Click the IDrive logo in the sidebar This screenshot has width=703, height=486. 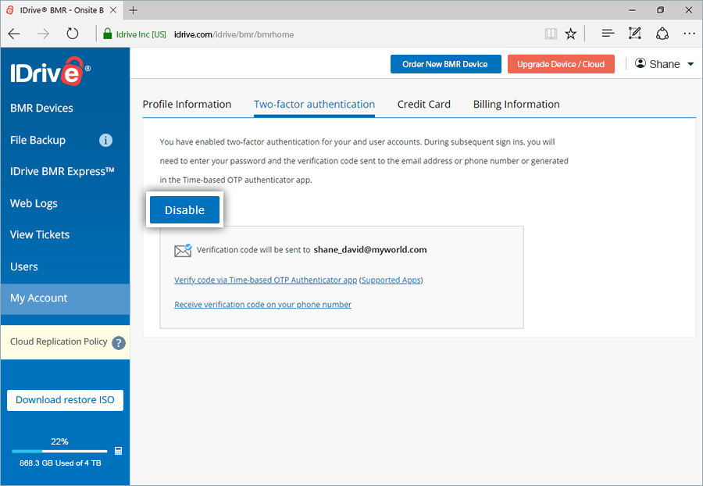click(x=47, y=71)
